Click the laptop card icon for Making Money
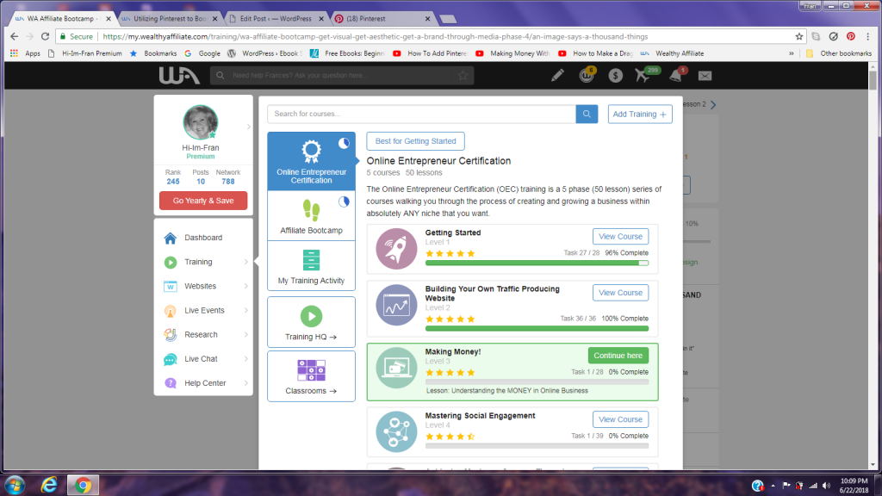 pyautogui.click(x=396, y=368)
